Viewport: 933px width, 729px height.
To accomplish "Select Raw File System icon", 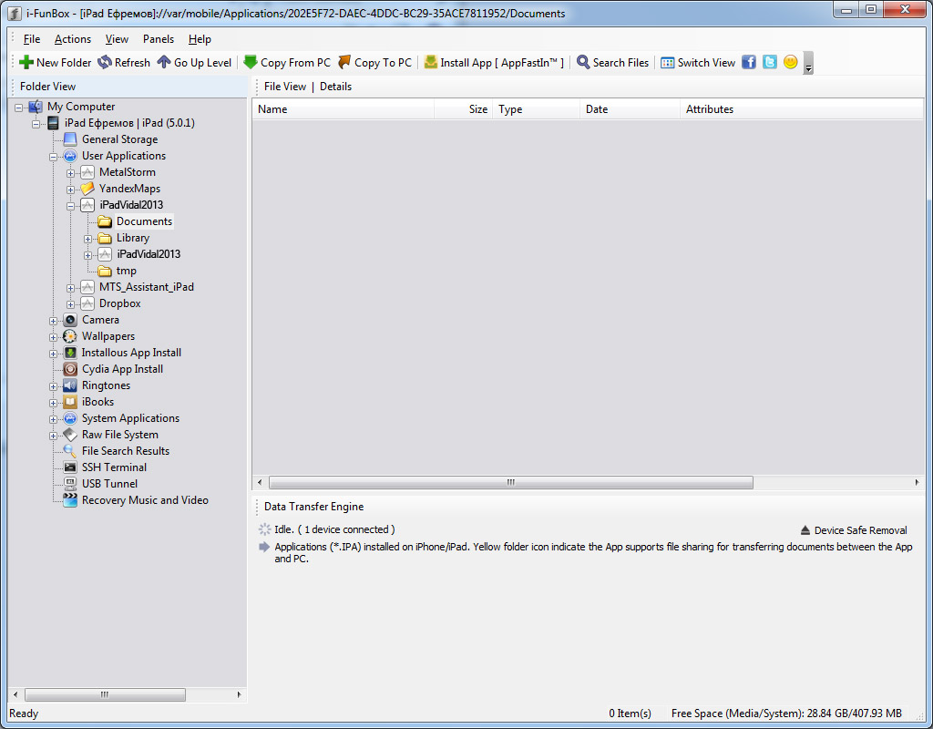I will coord(70,435).
